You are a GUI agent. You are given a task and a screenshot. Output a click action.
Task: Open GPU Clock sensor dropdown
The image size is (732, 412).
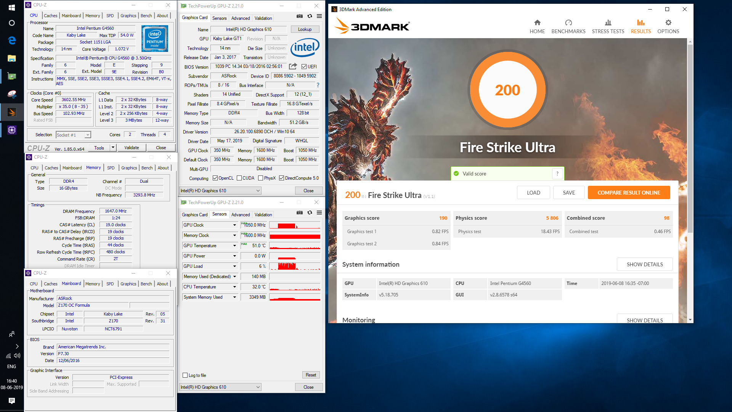click(x=234, y=225)
